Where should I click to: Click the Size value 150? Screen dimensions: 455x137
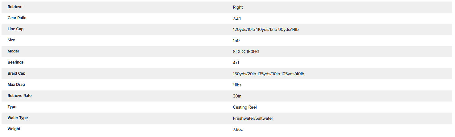(236, 40)
